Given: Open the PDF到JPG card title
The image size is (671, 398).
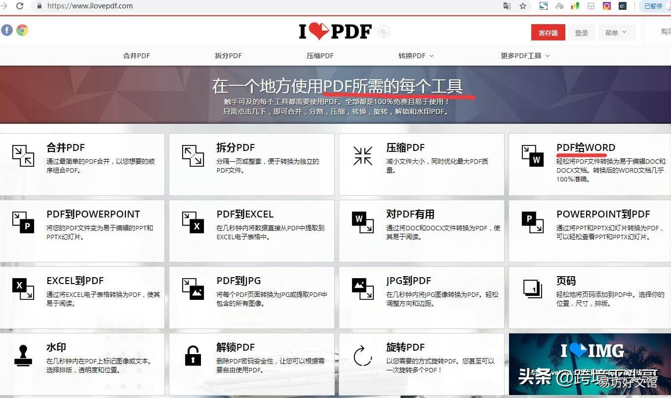Looking at the screenshot, I should coord(238,281).
